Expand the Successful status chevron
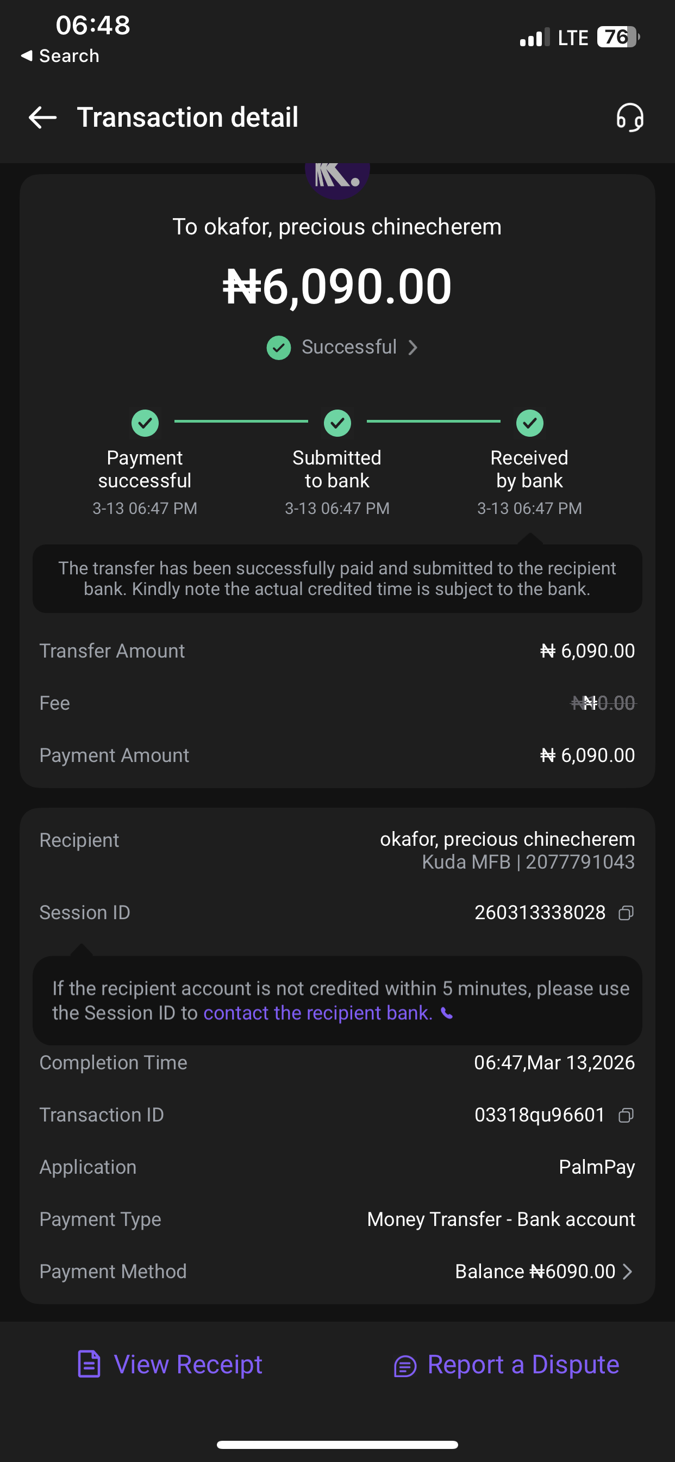This screenshot has width=675, height=1462. tap(413, 348)
